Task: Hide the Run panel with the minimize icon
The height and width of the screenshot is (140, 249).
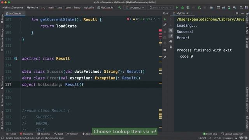Action: [x=242, y=13]
